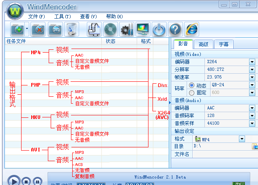
Task: Click the Internet Explorer icon
Action: 192,29
